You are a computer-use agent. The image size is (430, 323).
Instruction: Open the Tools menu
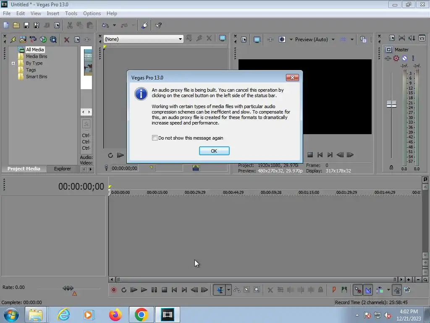71,13
